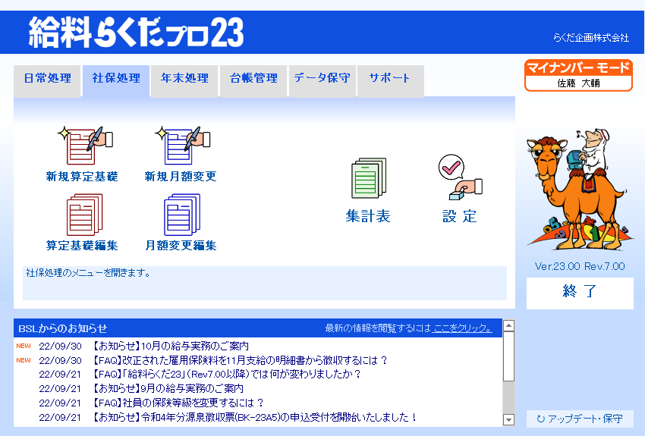Click the マイナンバー モード button
This screenshot has height=436, width=645.
[578, 75]
